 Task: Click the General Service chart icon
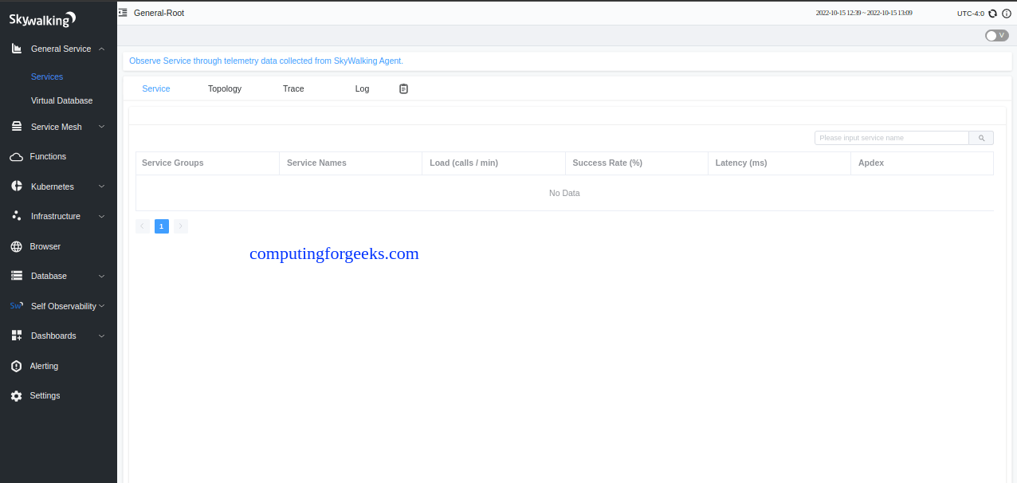tap(17, 49)
